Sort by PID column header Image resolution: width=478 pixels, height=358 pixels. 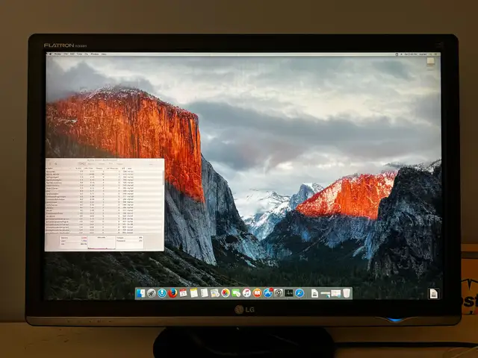click(123, 169)
